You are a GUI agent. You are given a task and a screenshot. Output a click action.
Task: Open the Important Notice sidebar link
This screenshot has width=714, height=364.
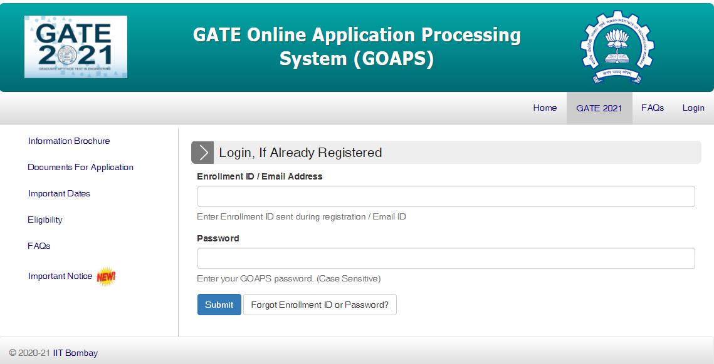pos(60,276)
